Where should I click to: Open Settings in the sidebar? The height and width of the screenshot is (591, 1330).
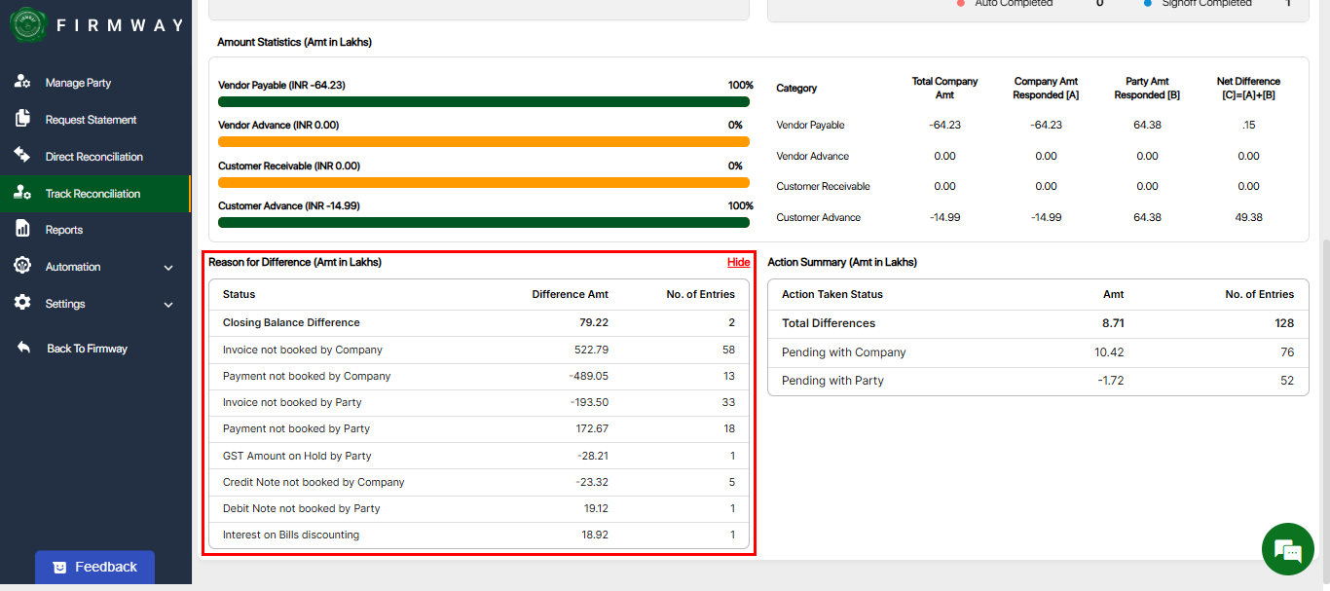65,304
